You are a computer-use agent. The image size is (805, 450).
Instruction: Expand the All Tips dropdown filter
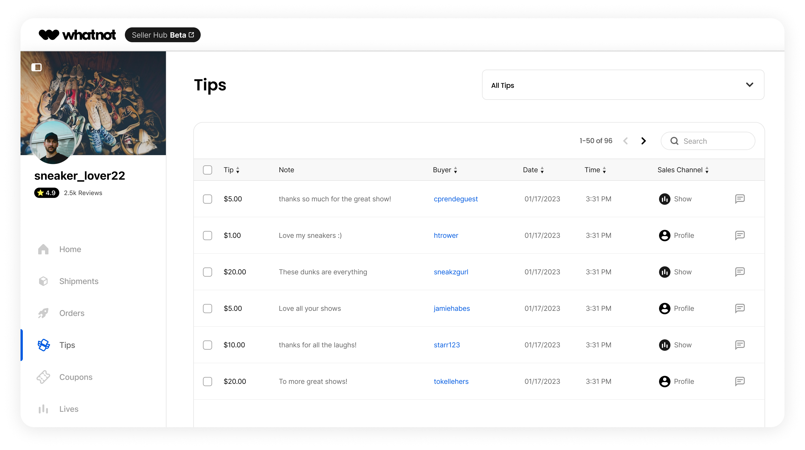(x=622, y=85)
